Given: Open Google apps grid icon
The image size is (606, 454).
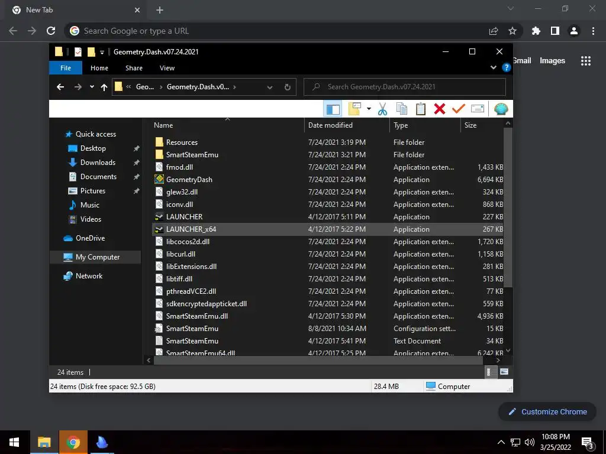Looking at the screenshot, I should (585, 61).
